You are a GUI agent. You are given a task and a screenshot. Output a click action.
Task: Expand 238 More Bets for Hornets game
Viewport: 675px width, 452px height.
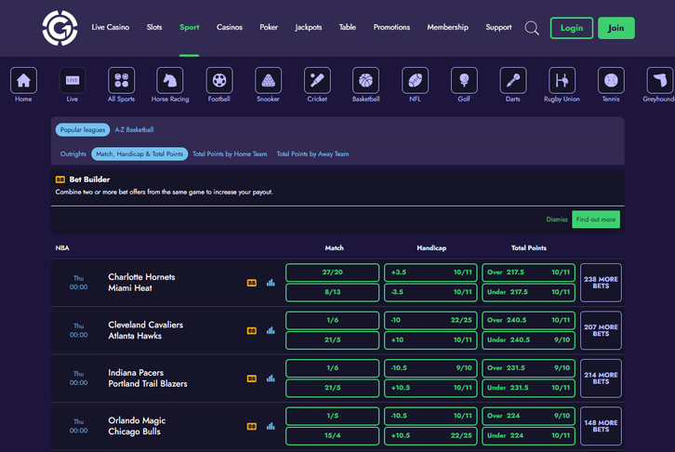point(601,283)
